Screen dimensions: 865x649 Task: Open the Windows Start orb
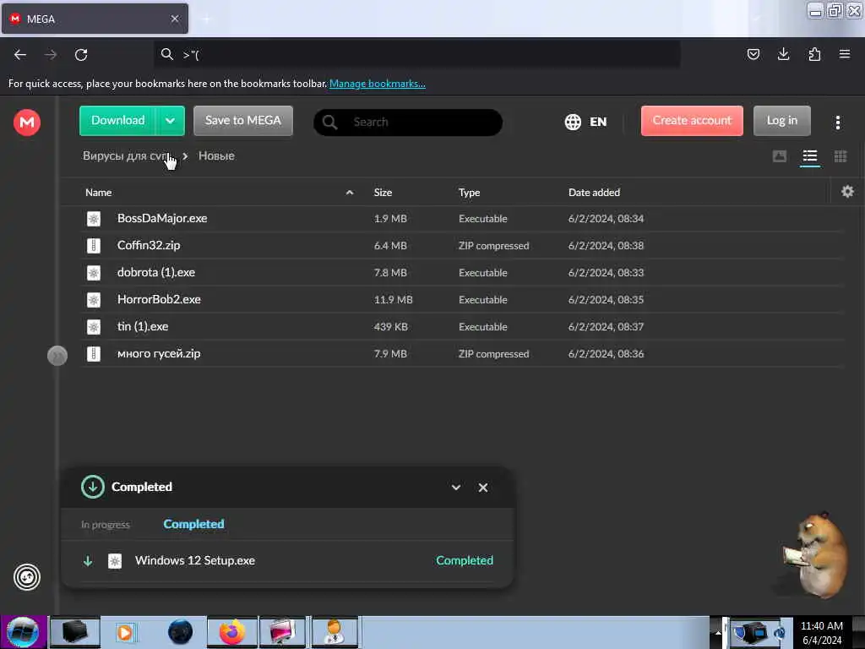tap(23, 632)
